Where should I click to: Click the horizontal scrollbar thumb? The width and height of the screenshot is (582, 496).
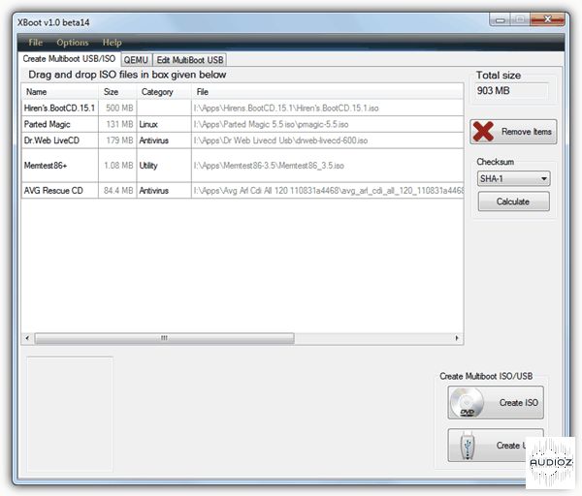pos(165,338)
